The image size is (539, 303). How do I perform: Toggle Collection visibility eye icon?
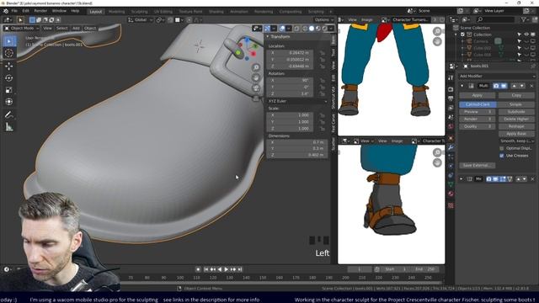pyautogui.click(x=526, y=35)
